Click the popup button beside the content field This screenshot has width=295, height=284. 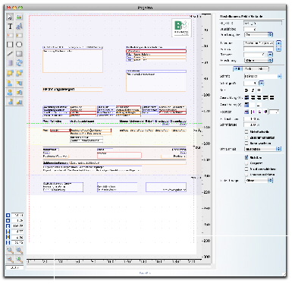pyautogui.click(x=278, y=43)
